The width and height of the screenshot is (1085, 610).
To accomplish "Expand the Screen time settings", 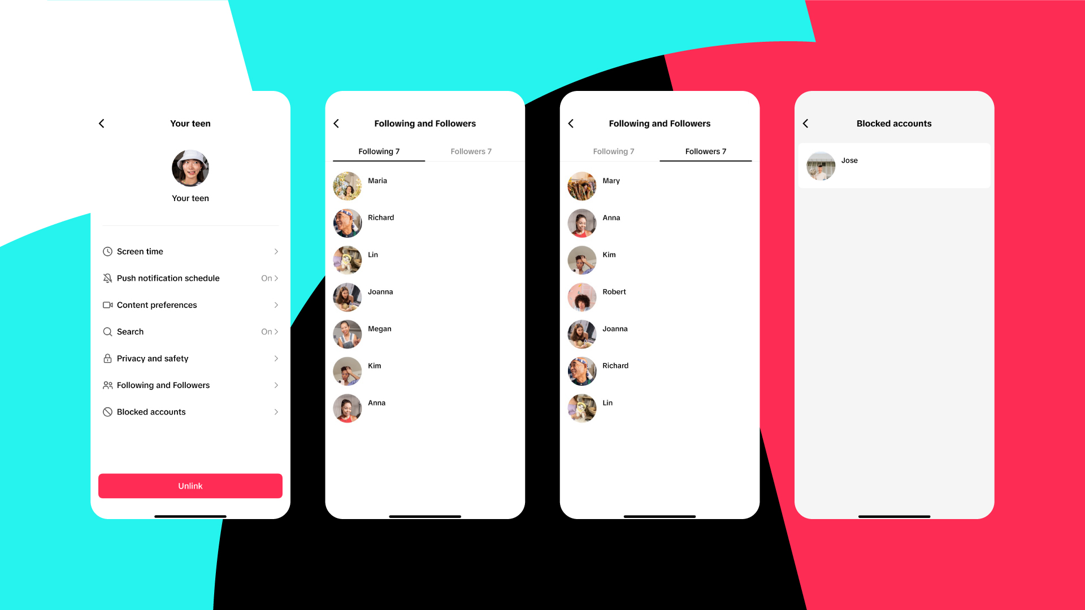I will click(x=190, y=251).
